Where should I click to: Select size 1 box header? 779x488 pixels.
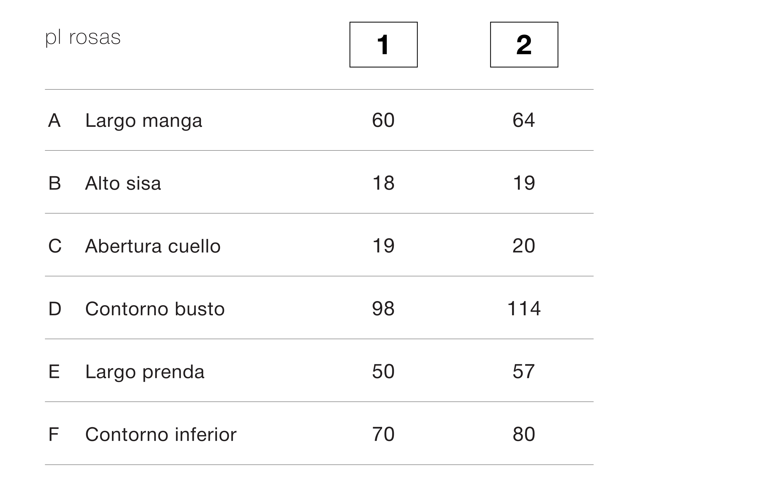pyautogui.click(x=383, y=45)
